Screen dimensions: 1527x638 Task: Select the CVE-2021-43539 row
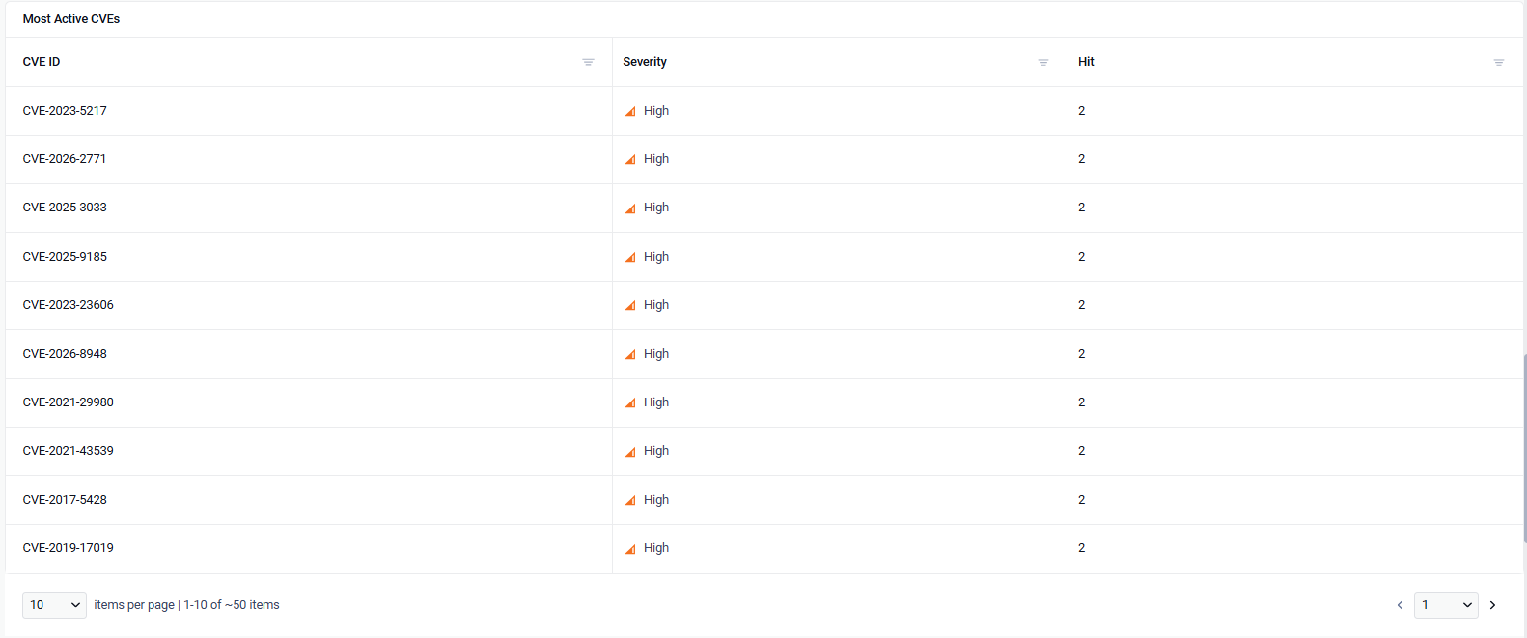pyautogui.click(x=763, y=451)
